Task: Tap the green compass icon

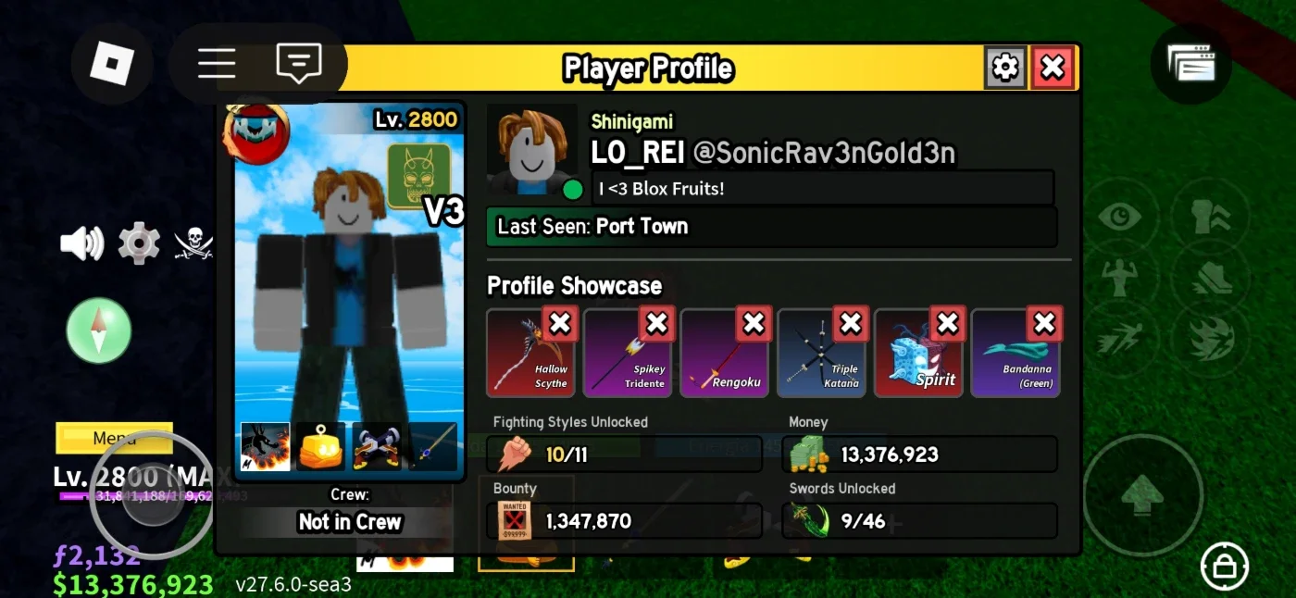Action: 99,330
